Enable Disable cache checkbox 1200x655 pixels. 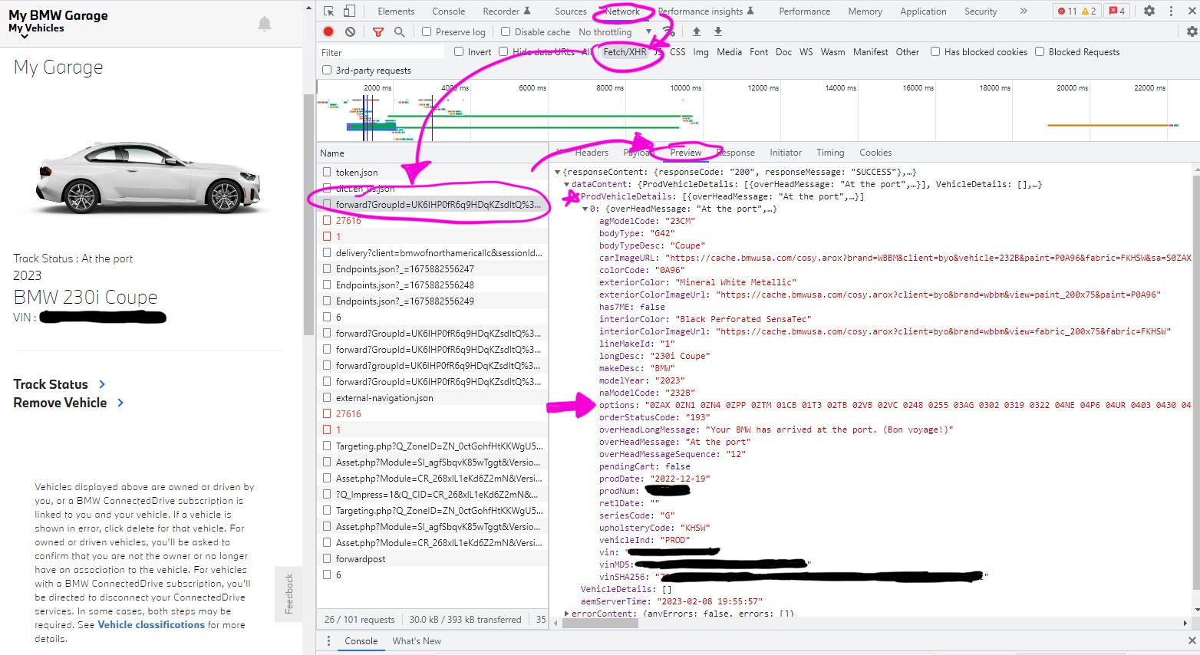click(x=506, y=31)
